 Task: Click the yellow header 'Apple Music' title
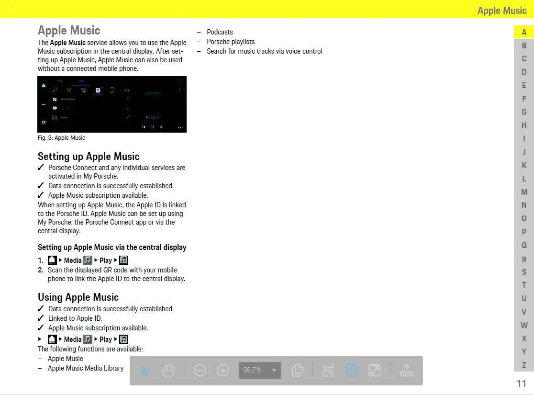pyautogui.click(x=501, y=10)
